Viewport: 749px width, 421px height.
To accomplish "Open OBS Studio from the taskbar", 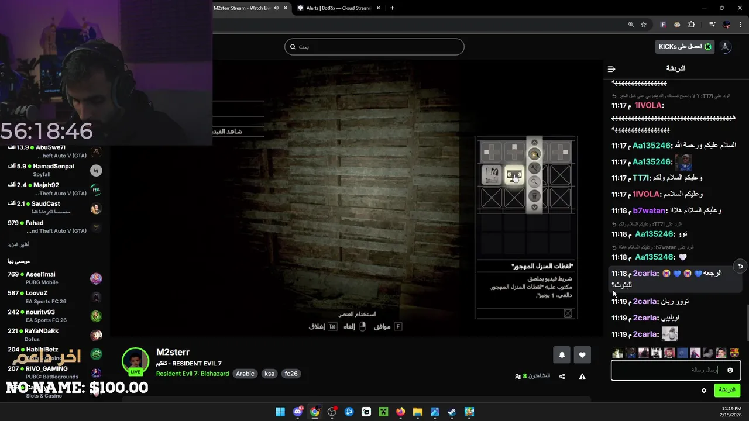I will click(332, 412).
